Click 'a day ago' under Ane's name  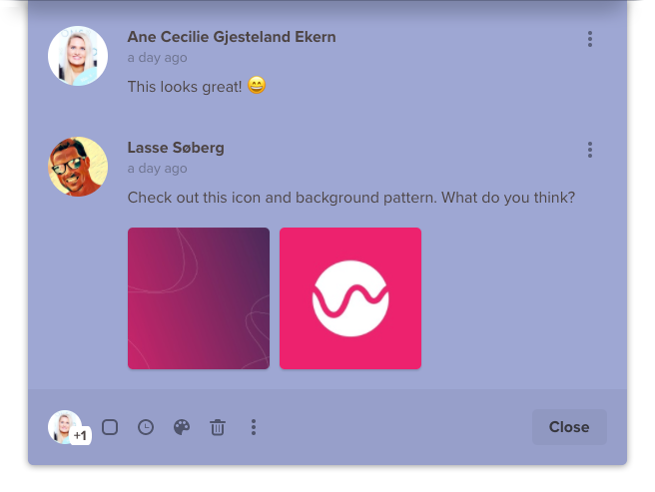(x=157, y=58)
